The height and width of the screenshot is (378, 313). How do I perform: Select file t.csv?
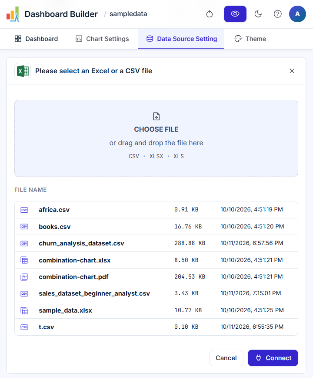coord(156,327)
